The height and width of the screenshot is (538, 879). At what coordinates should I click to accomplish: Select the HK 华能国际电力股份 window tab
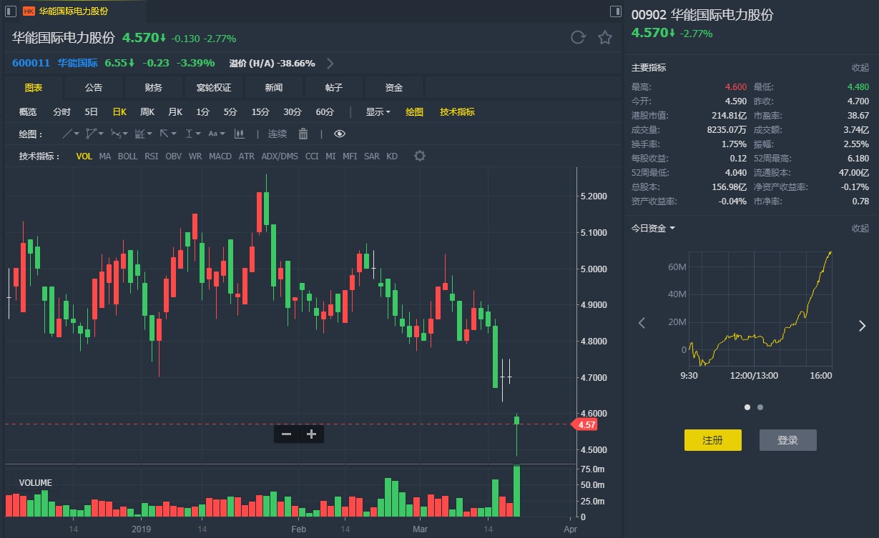coord(74,11)
